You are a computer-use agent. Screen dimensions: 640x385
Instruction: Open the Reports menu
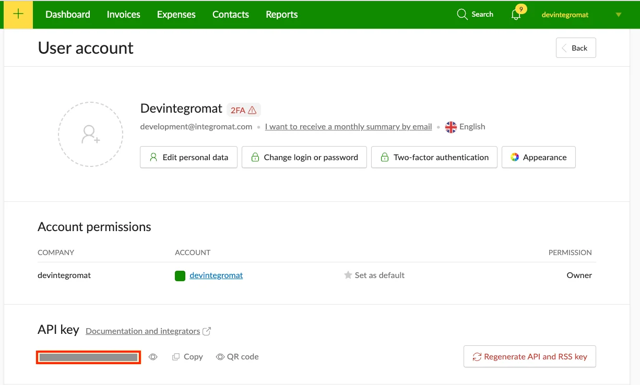[281, 15]
